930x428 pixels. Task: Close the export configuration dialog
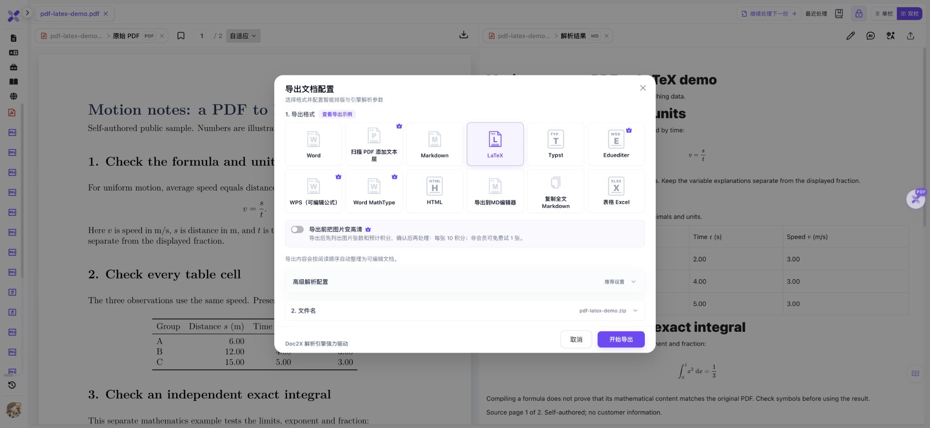click(x=643, y=88)
